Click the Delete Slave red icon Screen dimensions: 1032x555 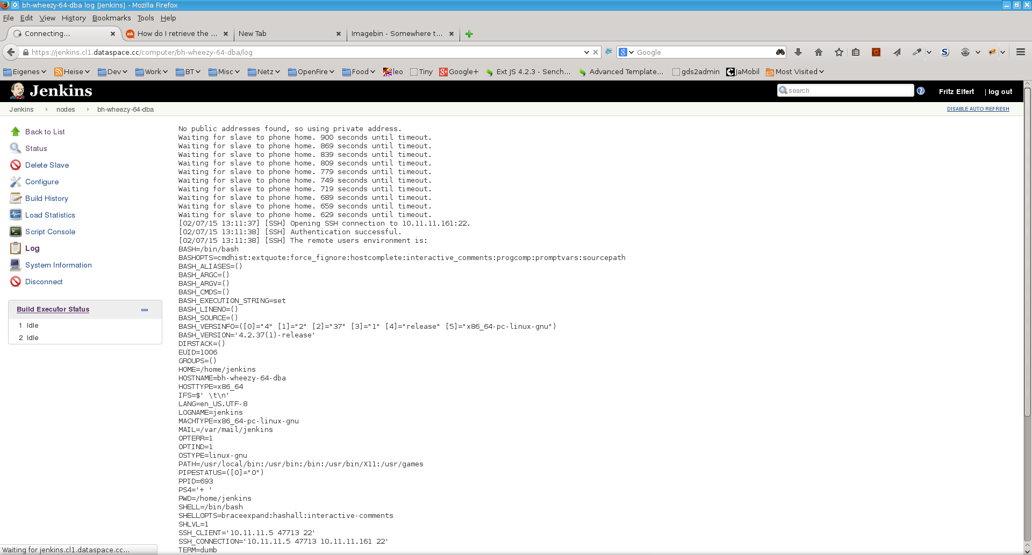point(16,165)
